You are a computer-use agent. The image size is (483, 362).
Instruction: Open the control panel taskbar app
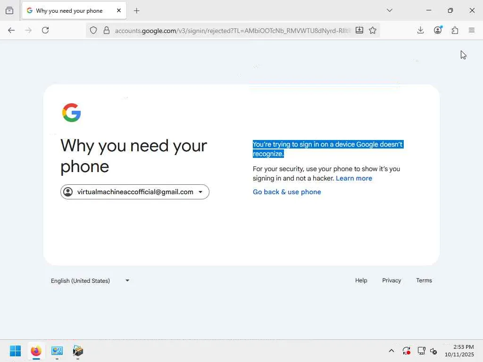tap(57, 351)
